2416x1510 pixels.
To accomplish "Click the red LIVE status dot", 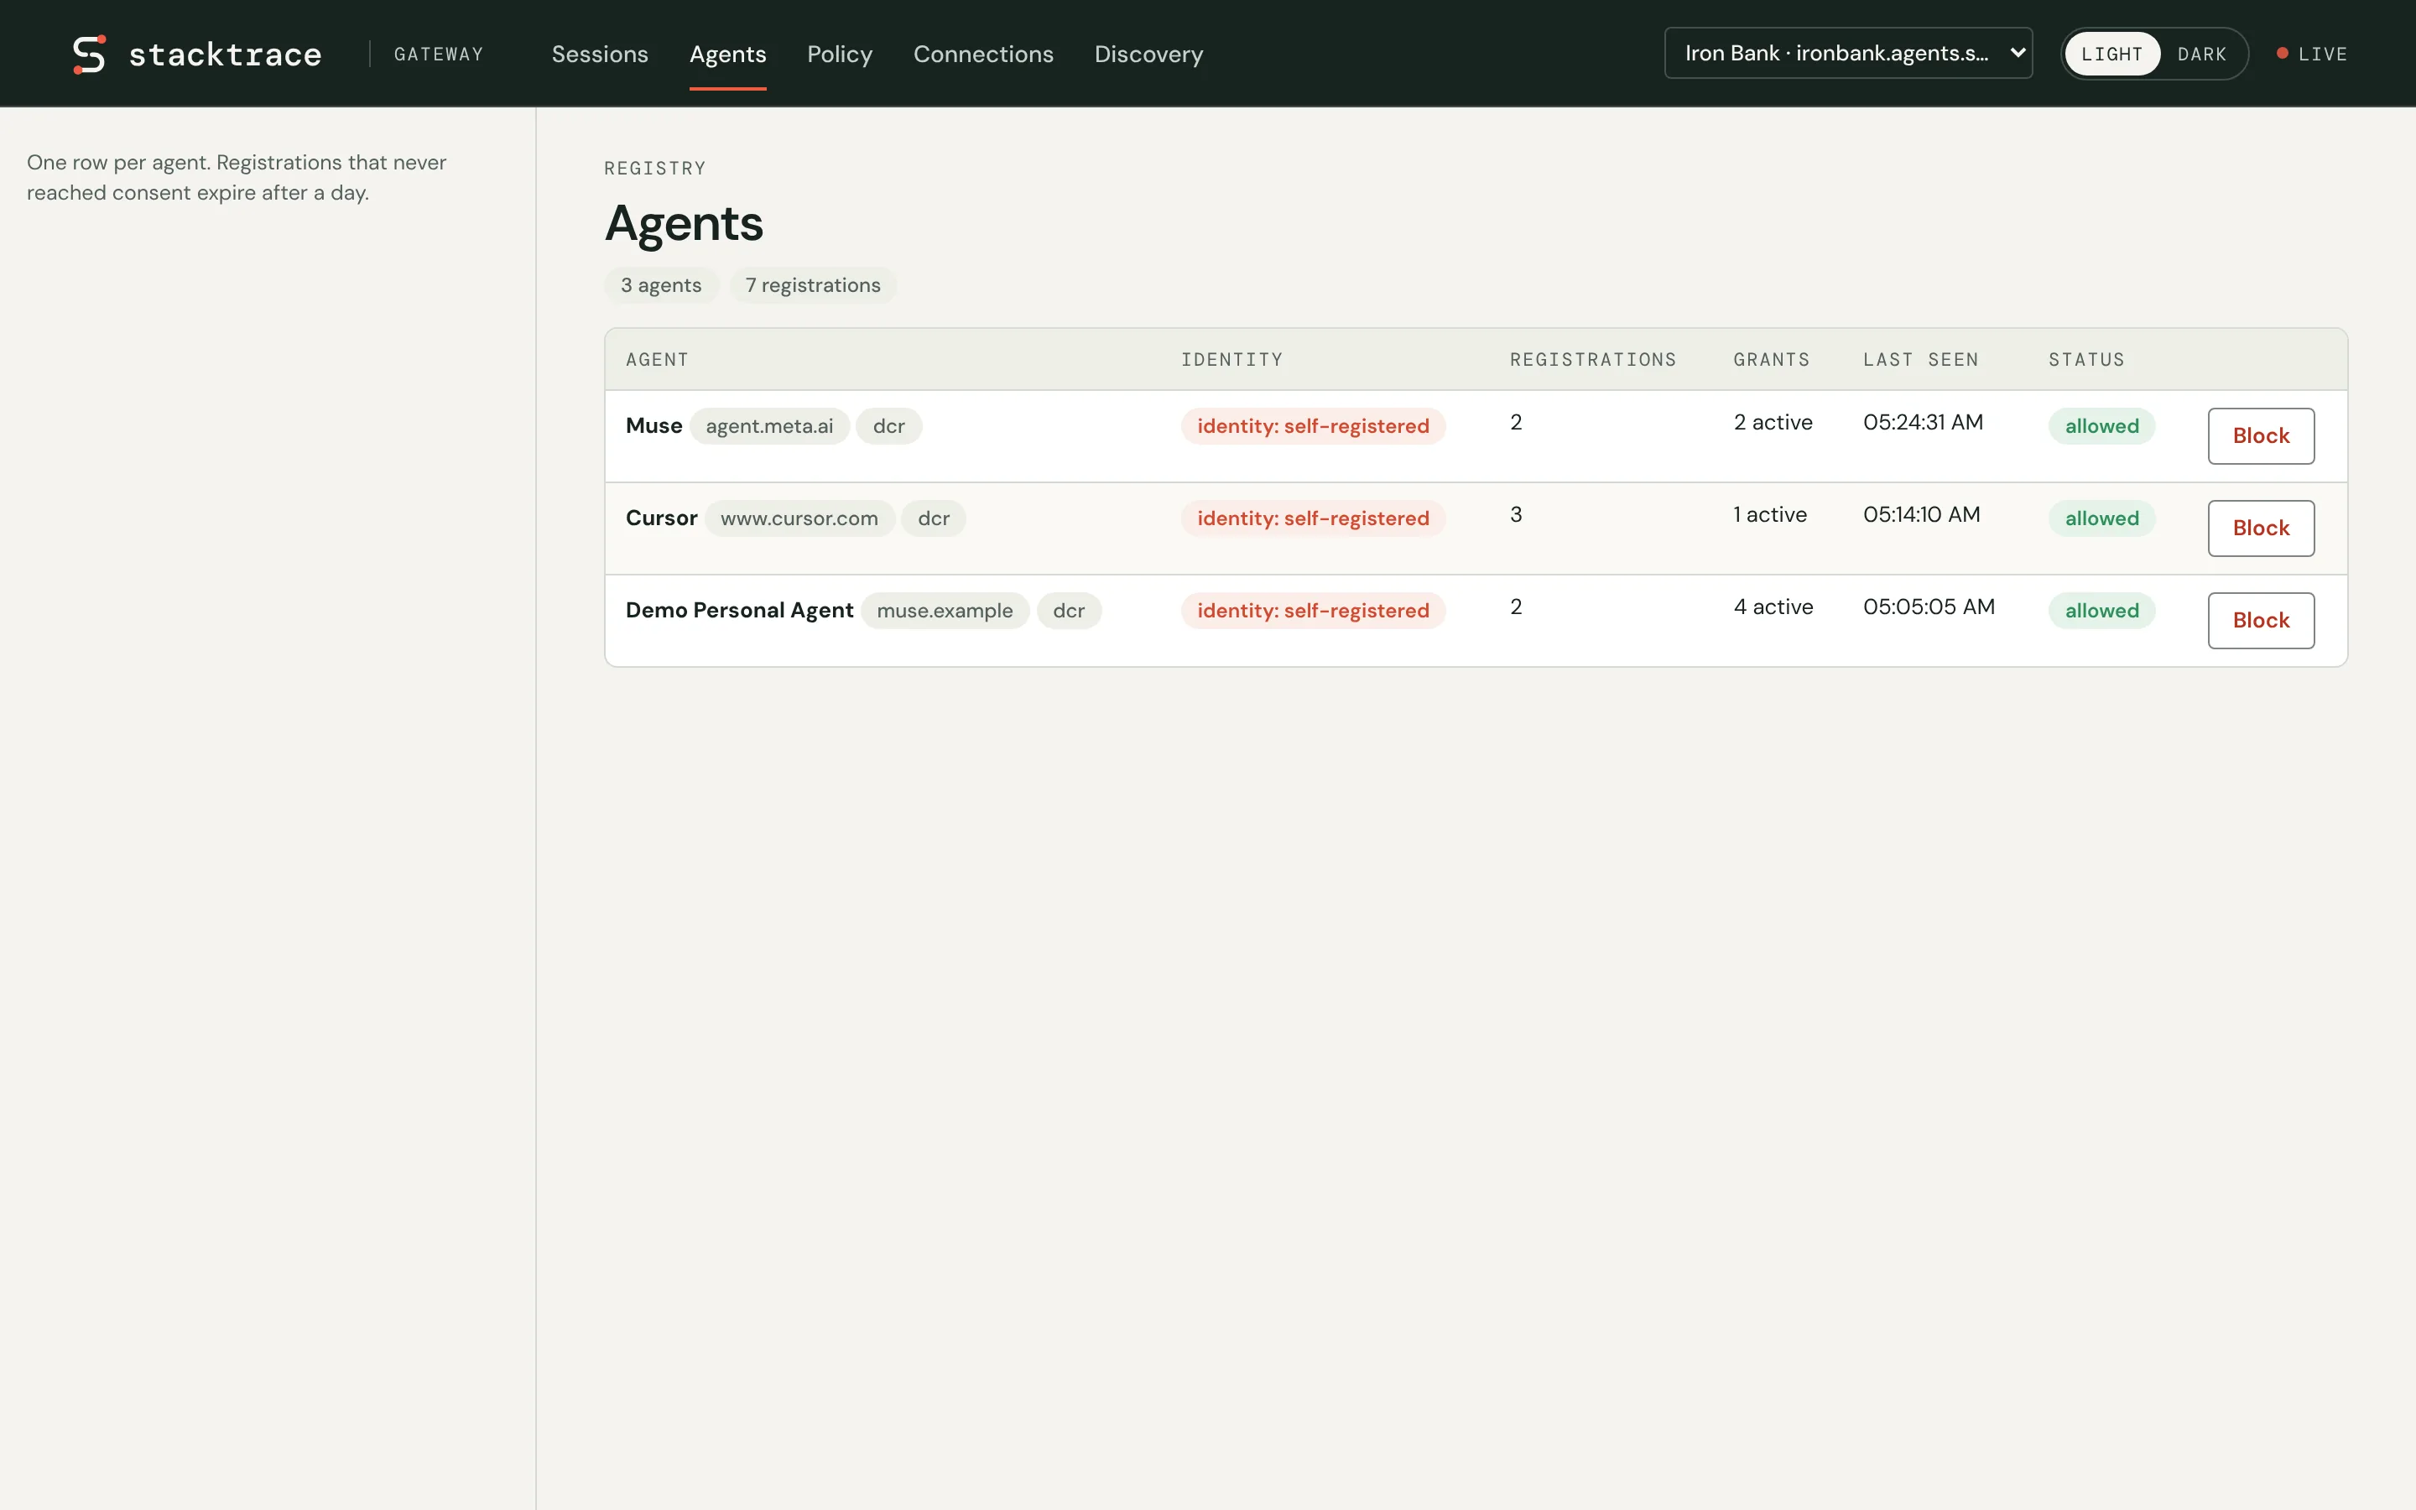I will [2281, 53].
